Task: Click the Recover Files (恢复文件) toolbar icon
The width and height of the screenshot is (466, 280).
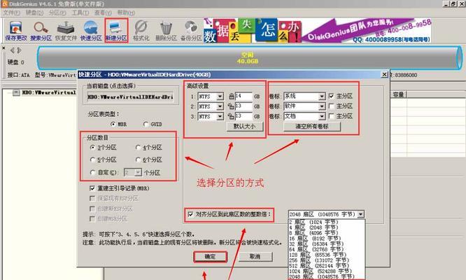Action: [x=66, y=31]
